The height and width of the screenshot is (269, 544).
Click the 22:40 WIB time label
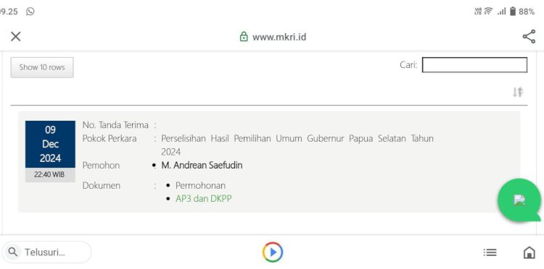(49, 175)
